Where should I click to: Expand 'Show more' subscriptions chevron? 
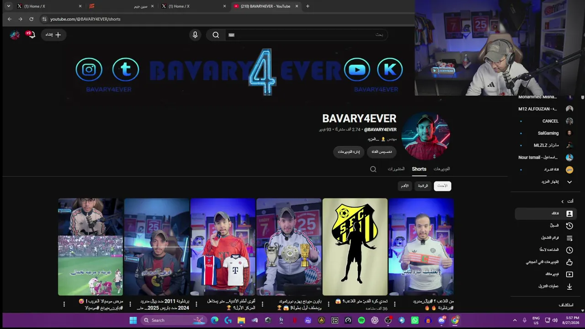tap(569, 182)
